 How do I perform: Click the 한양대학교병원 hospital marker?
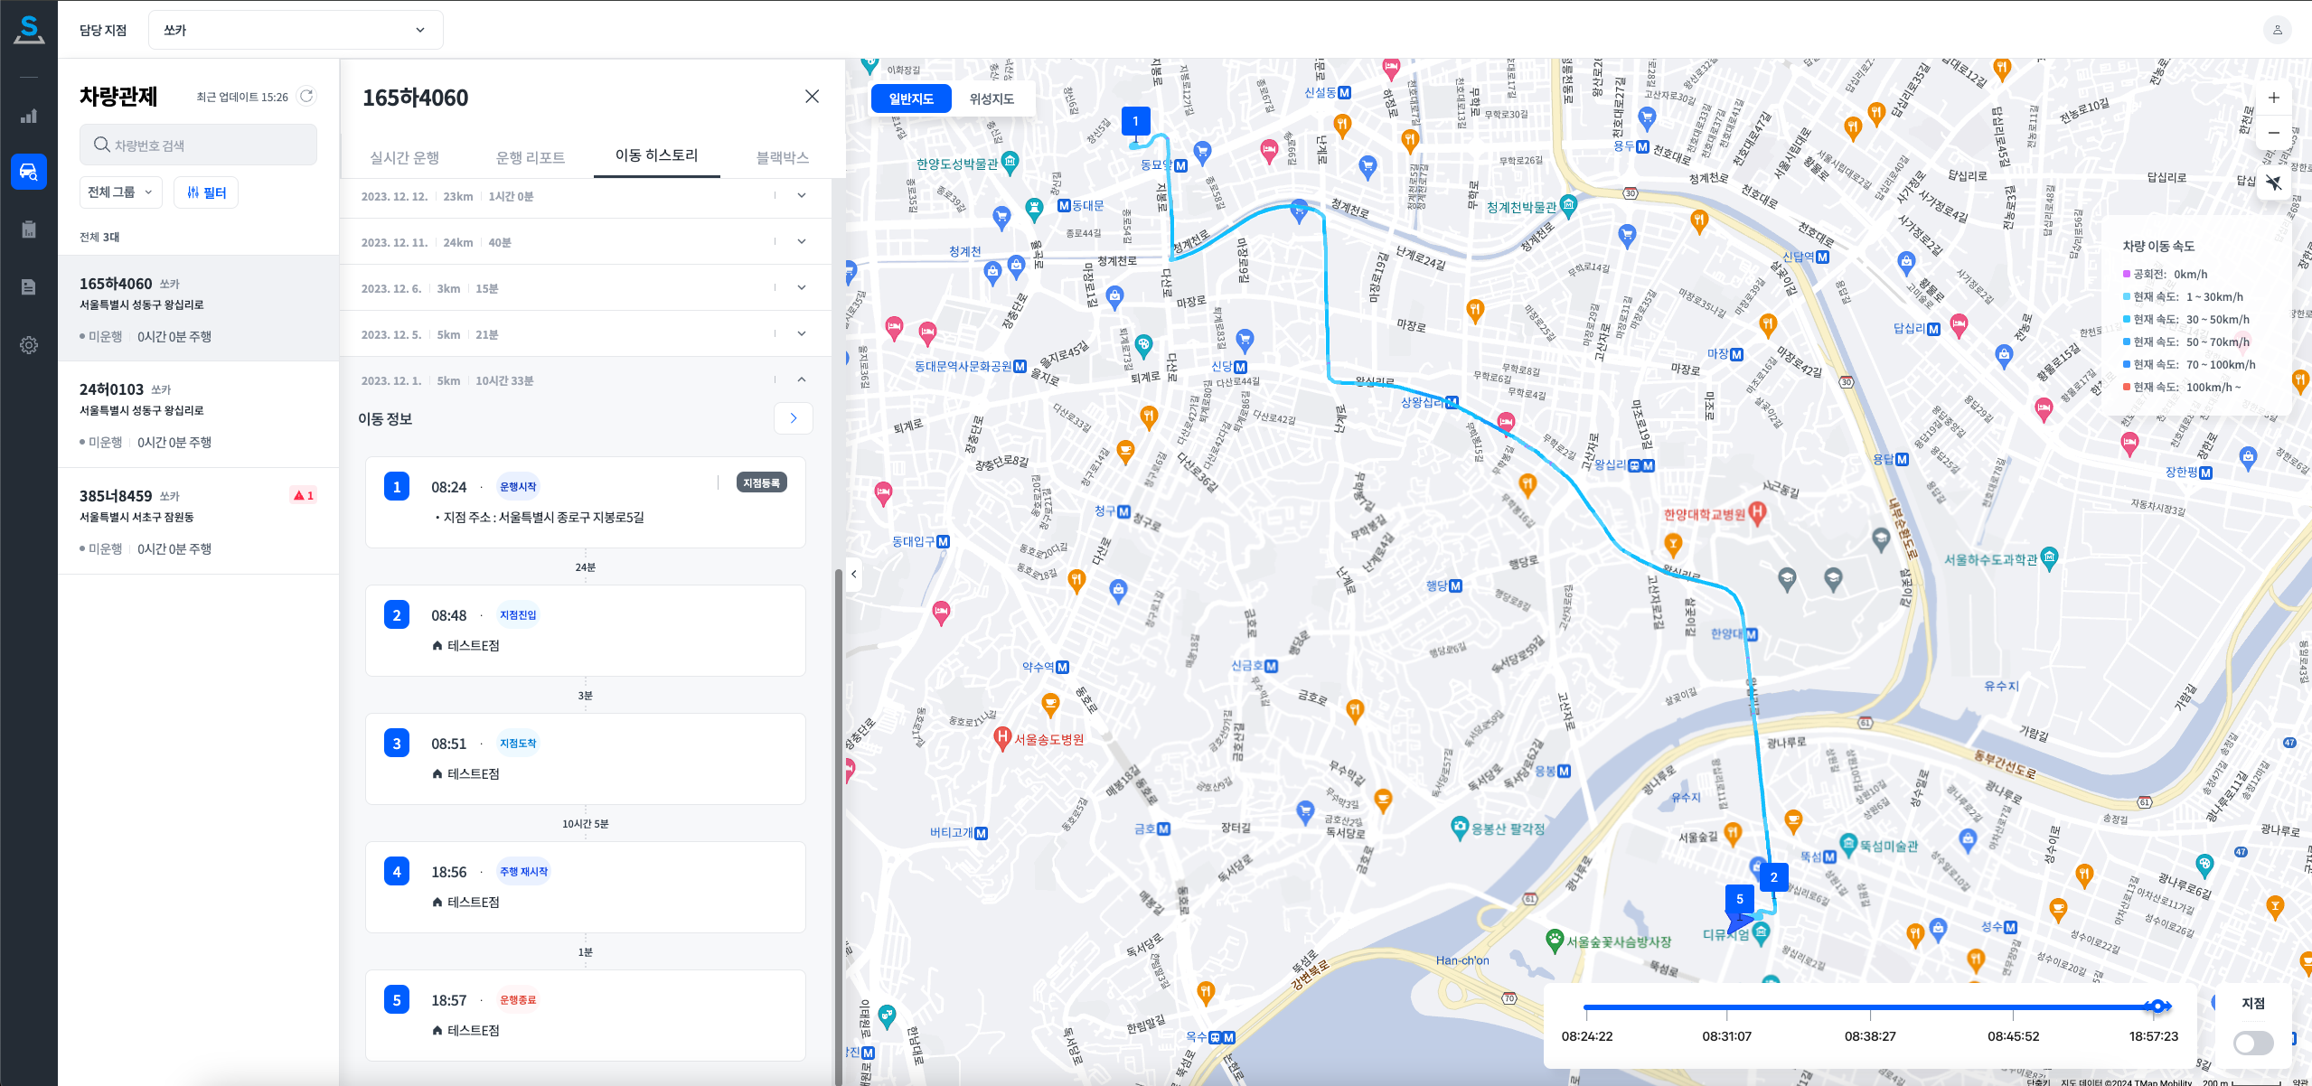pyautogui.click(x=1757, y=513)
